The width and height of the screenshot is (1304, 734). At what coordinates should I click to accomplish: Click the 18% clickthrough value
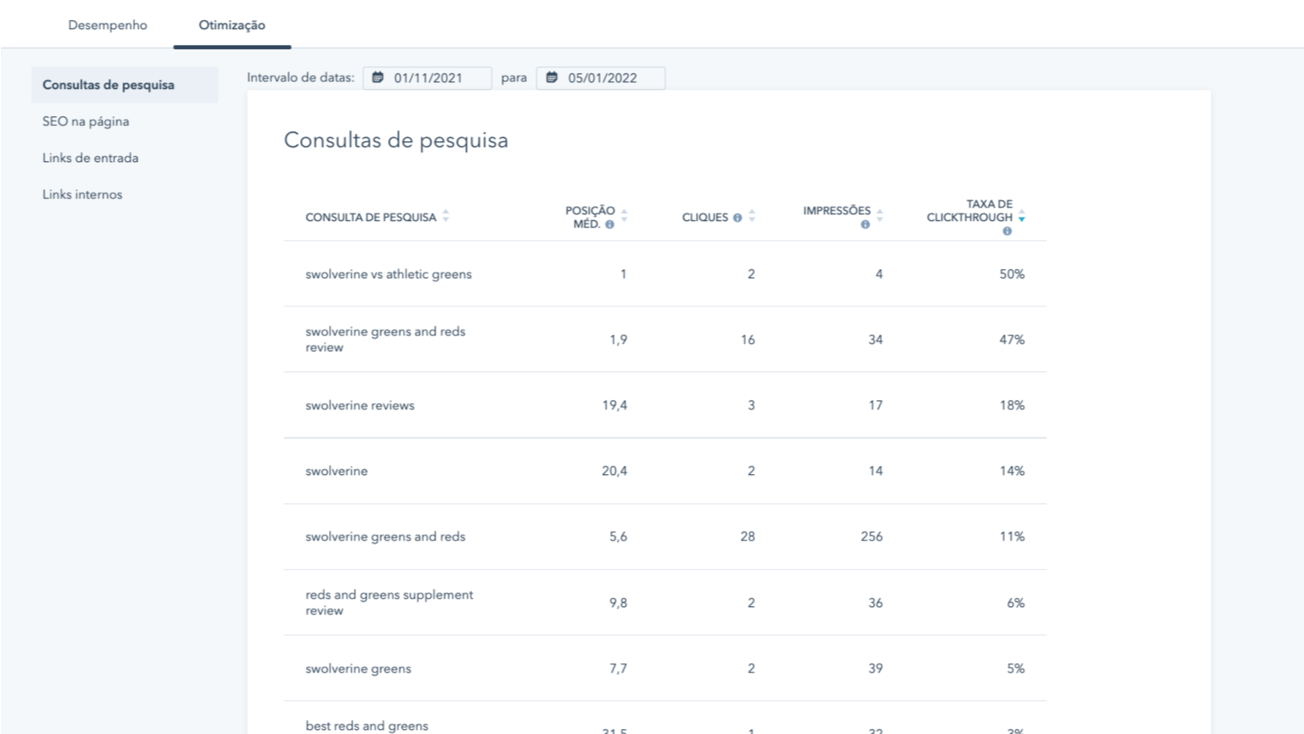click(1012, 405)
